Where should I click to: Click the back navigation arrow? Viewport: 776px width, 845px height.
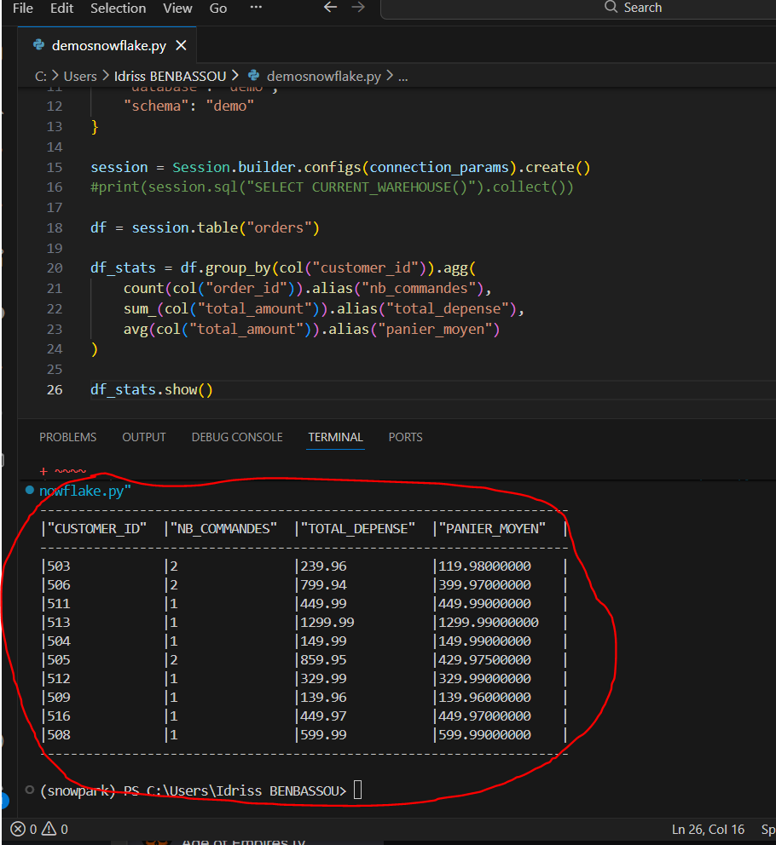tap(331, 8)
